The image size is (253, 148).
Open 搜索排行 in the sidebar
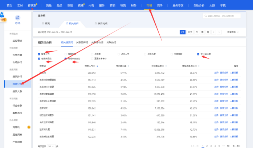pos(17,77)
